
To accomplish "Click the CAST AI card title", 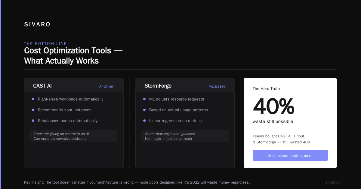I will tap(42, 86).
